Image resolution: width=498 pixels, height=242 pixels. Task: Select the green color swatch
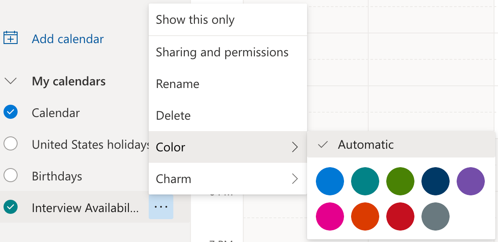point(400,181)
